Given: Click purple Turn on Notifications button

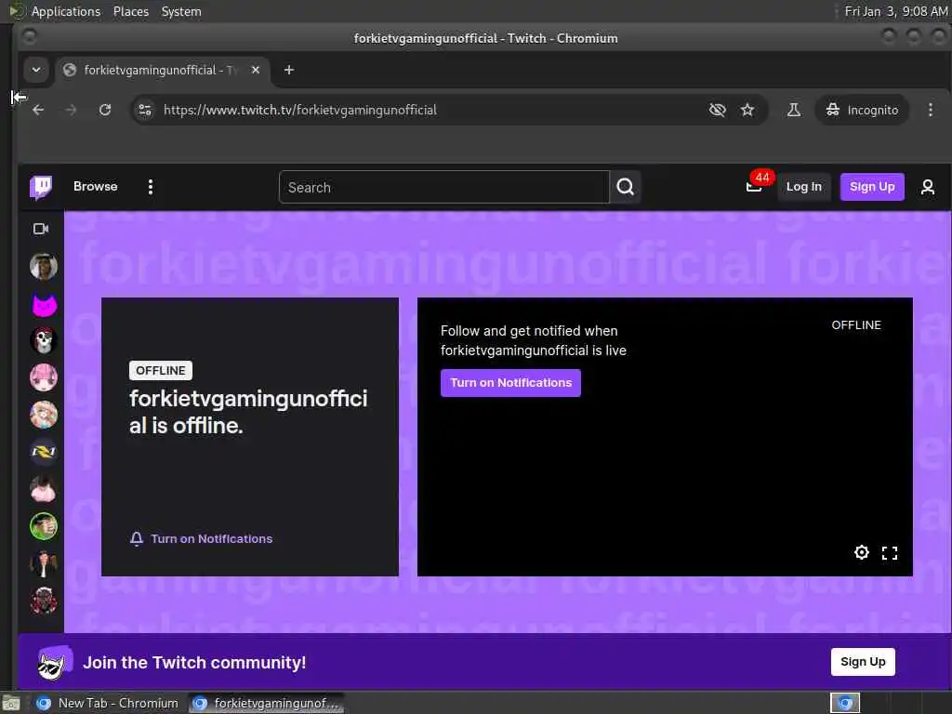Looking at the screenshot, I should pyautogui.click(x=510, y=383).
